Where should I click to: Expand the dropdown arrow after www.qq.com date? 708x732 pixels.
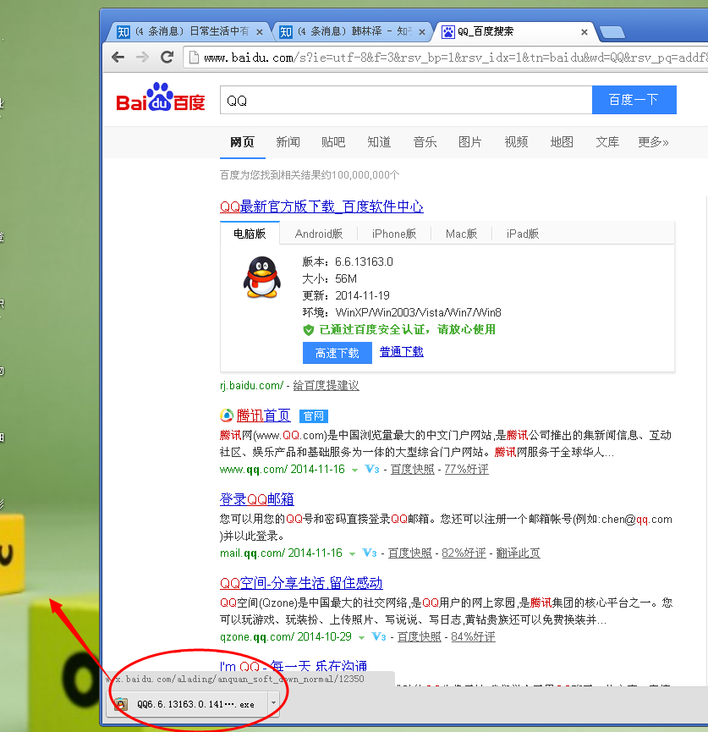[354, 471]
